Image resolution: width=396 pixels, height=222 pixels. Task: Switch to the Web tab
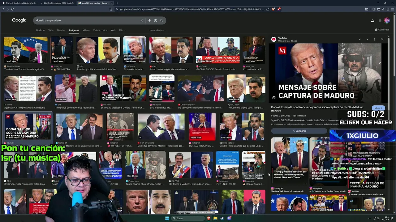[x=113, y=30]
